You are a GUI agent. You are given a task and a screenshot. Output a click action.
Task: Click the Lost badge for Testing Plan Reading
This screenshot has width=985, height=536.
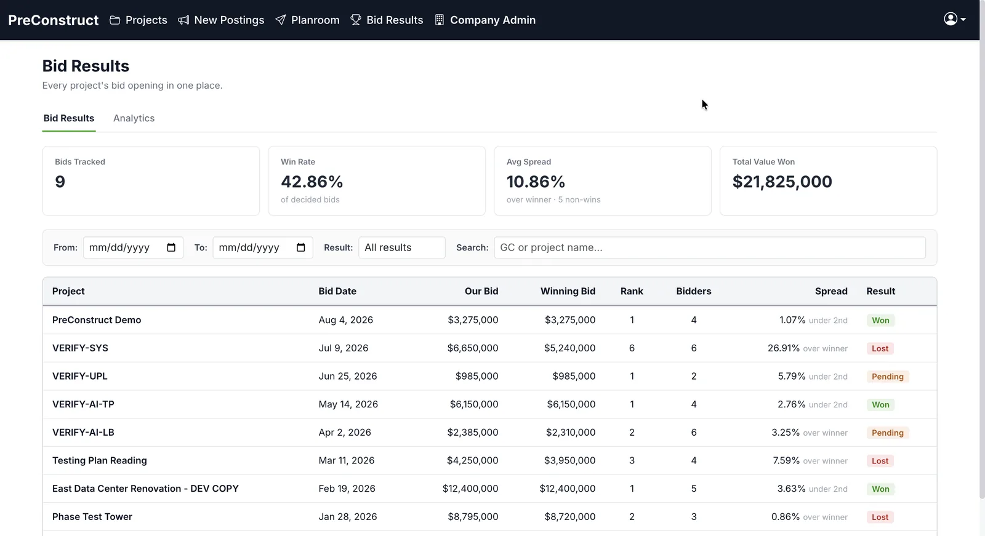880,461
